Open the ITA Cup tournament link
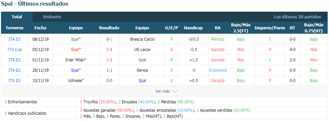The height and width of the screenshot is (122, 329). click(x=15, y=50)
